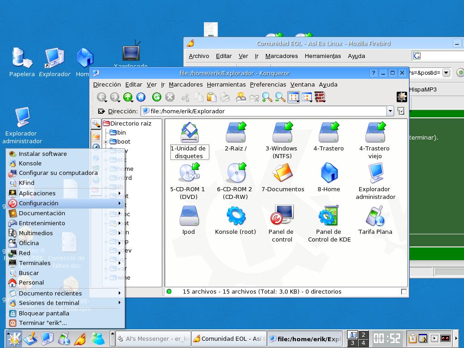Click Bloquear pantalla in the K menu

(43, 313)
